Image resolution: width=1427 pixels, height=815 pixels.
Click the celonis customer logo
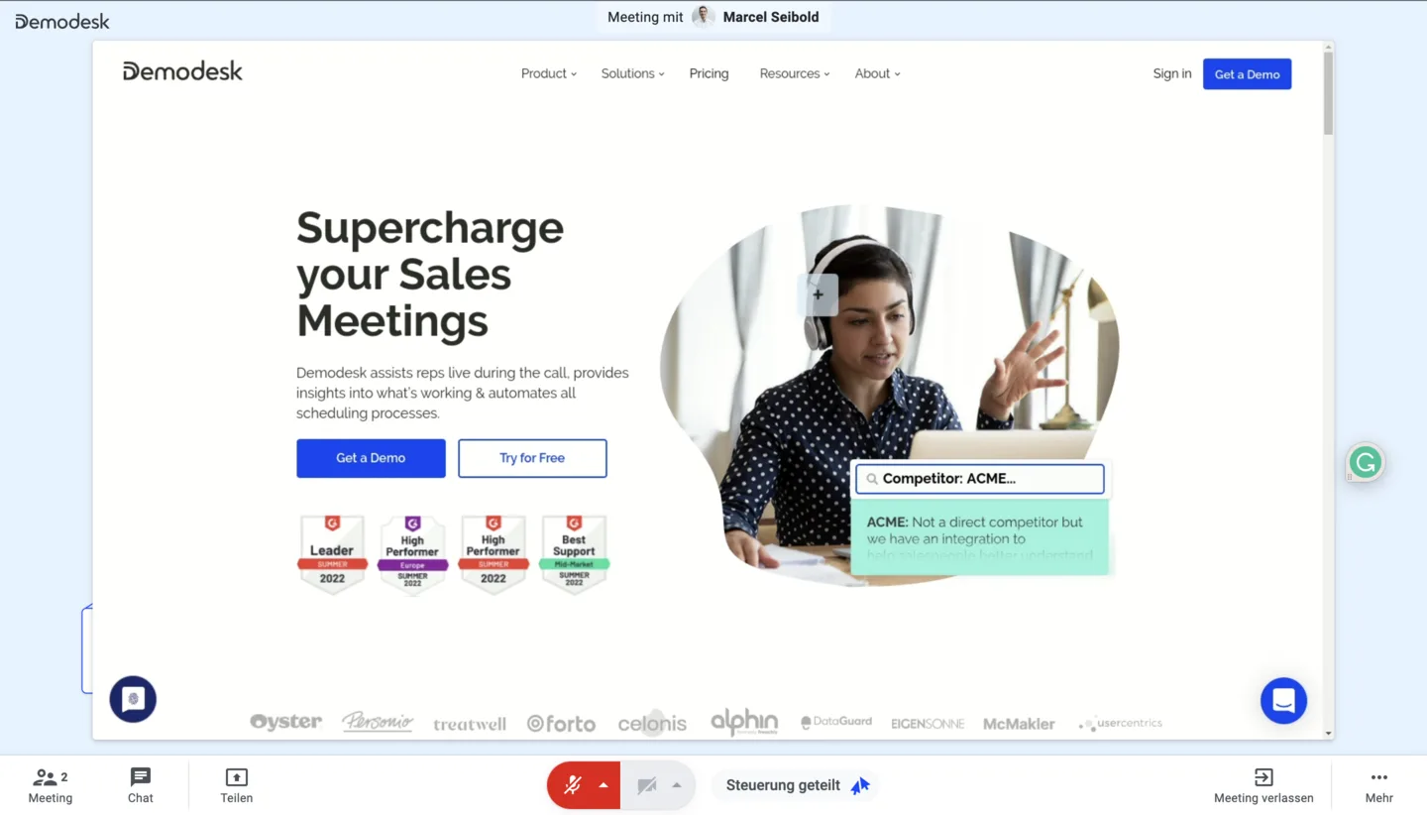pos(652,724)
